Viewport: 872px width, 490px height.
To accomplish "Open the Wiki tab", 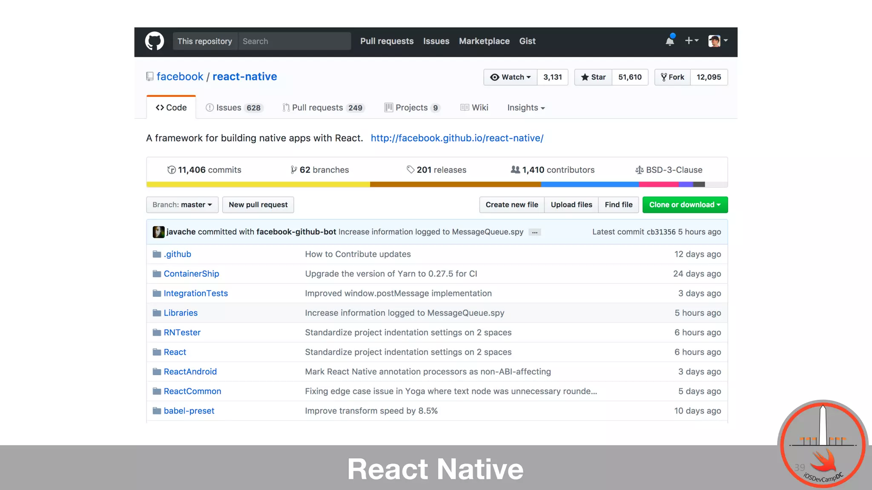I will [x=474, y=108].
